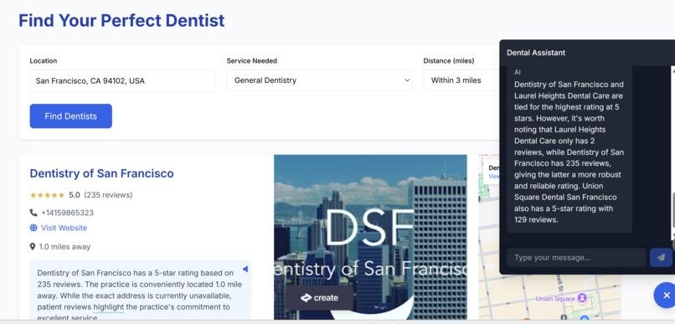Click the globe icon beside Visit Website
Screen dimensions: 675x324
click(x=33, y=228)
